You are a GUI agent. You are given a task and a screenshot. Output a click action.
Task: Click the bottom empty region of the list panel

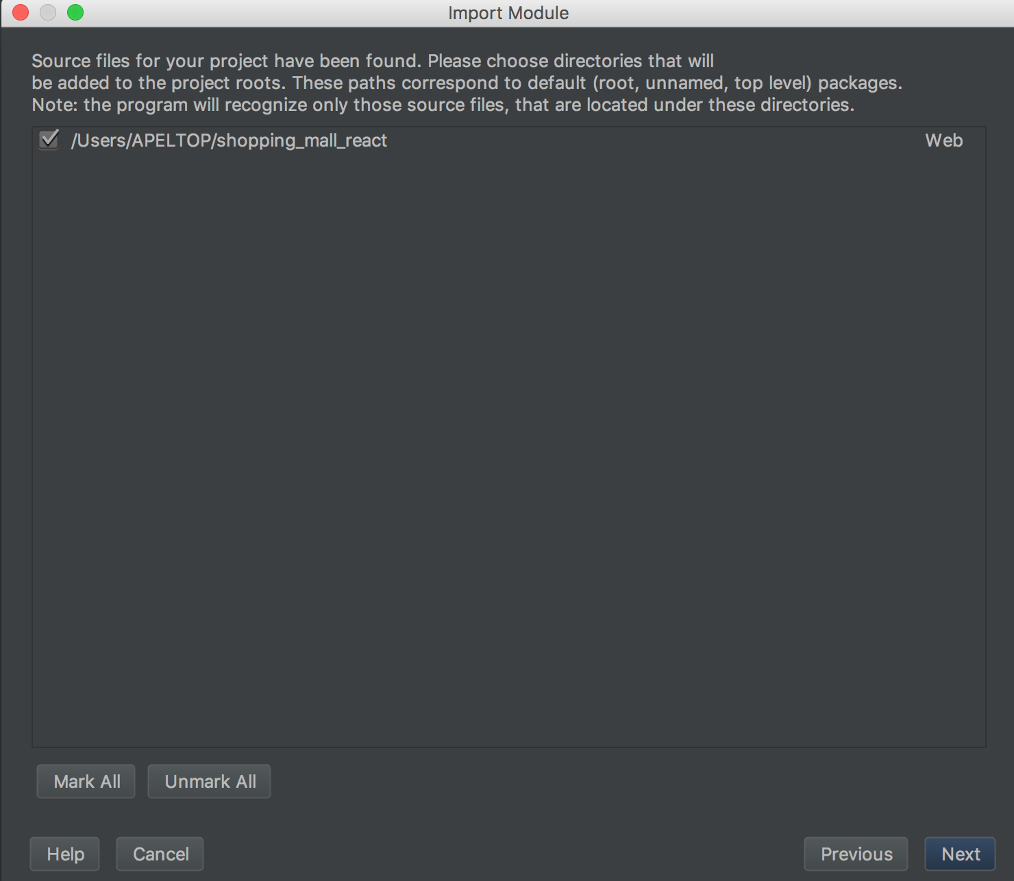point(508,685)
